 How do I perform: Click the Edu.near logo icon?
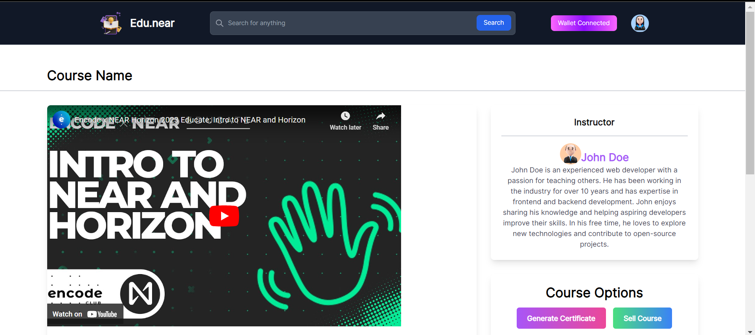point(111,23)
